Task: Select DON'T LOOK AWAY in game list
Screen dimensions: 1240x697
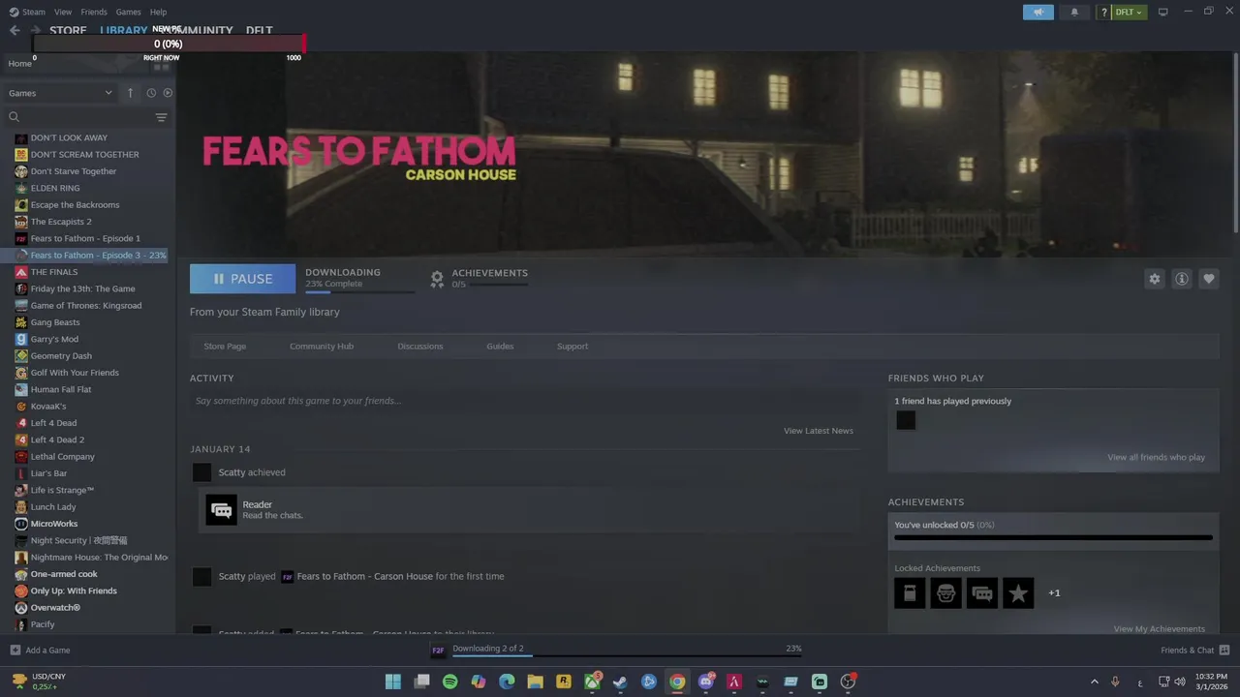Action: [x=69, y=137]
